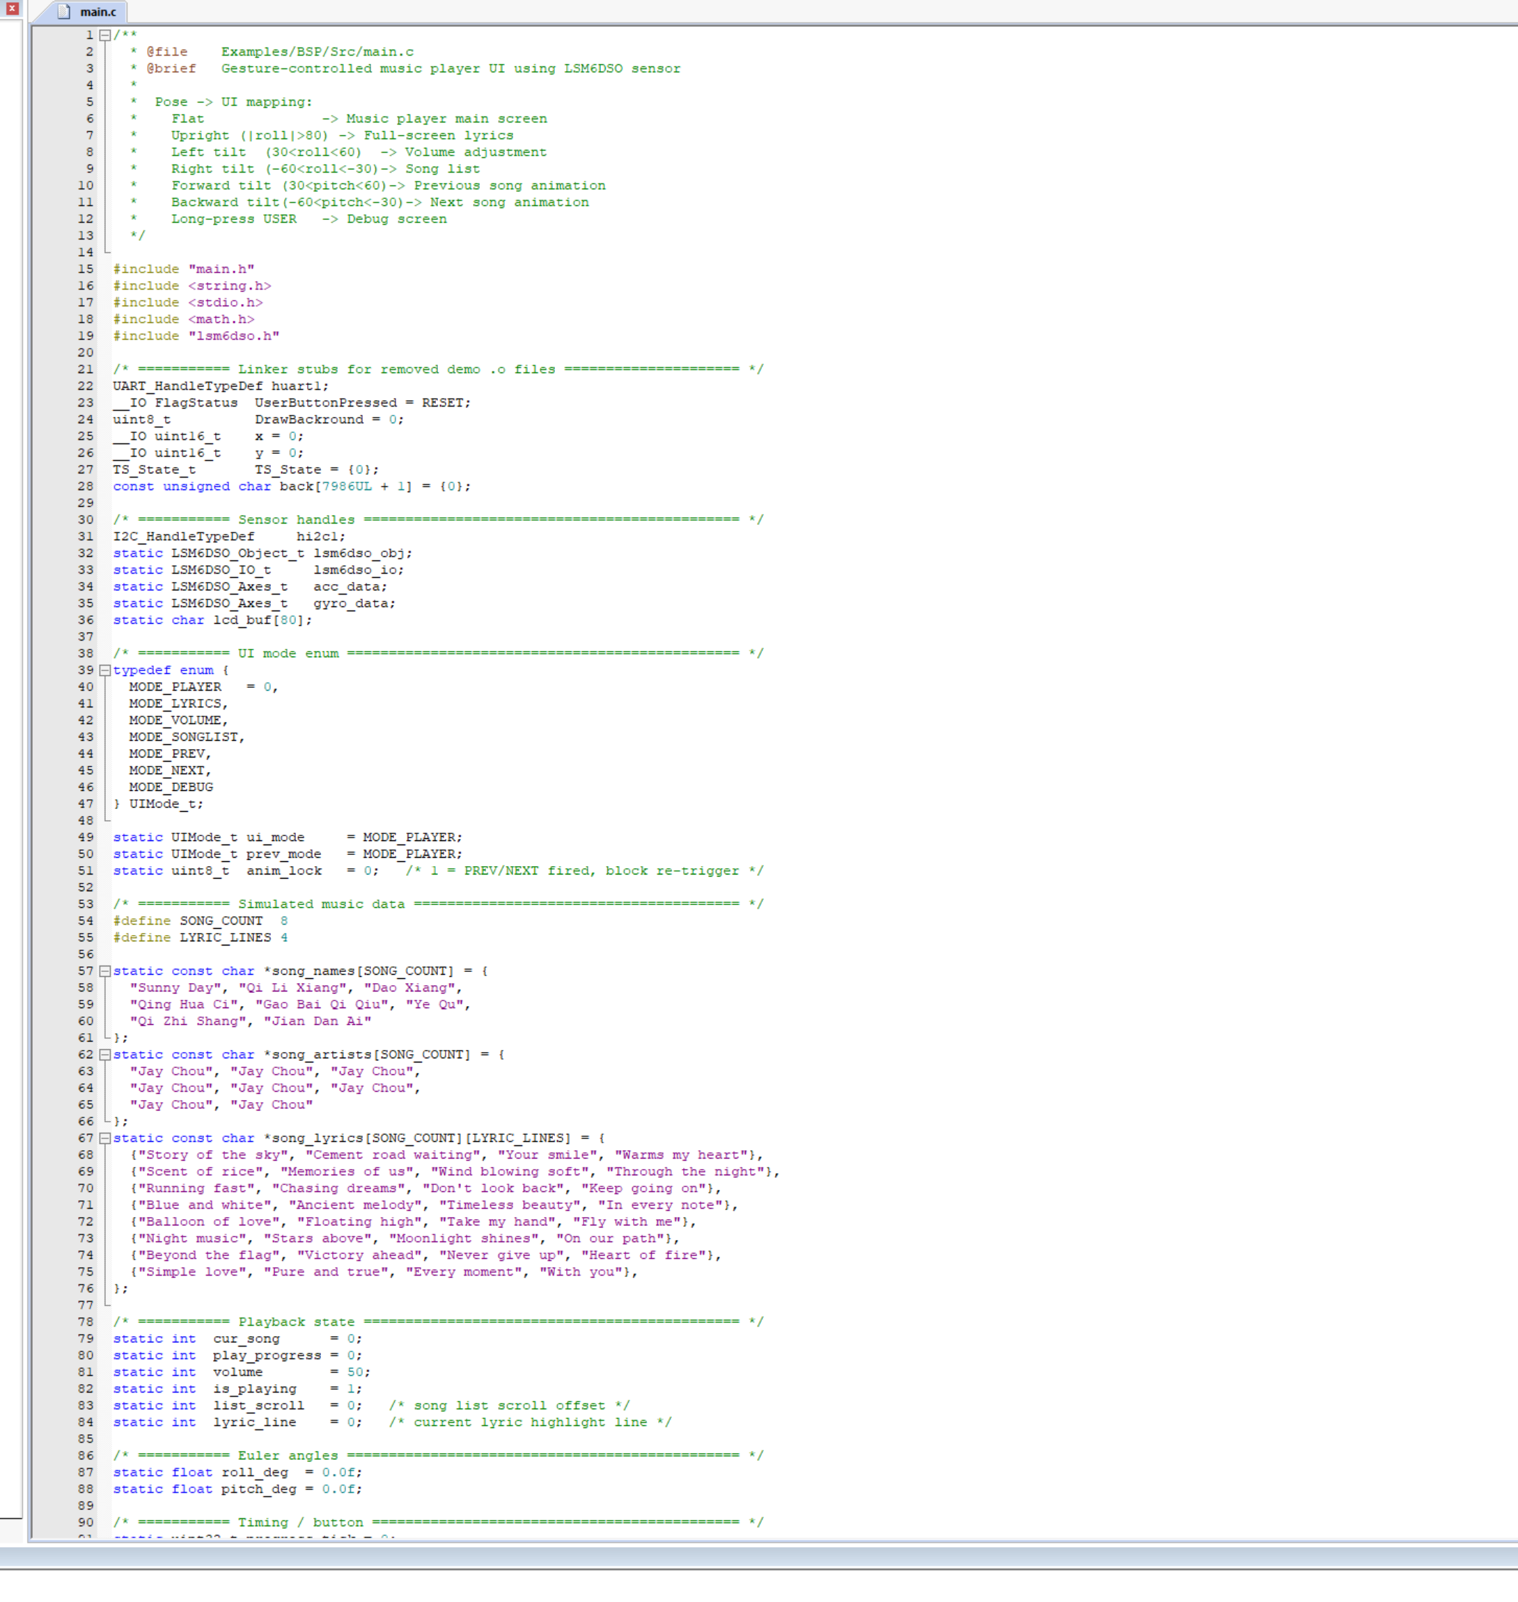
Task: Close the side panel with red X
Action: 11,8
